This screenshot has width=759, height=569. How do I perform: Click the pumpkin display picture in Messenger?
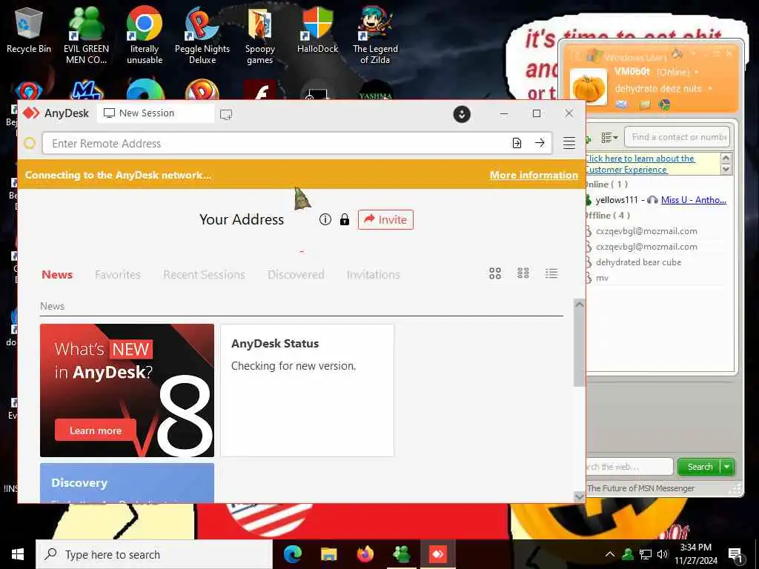coord(588,87)
